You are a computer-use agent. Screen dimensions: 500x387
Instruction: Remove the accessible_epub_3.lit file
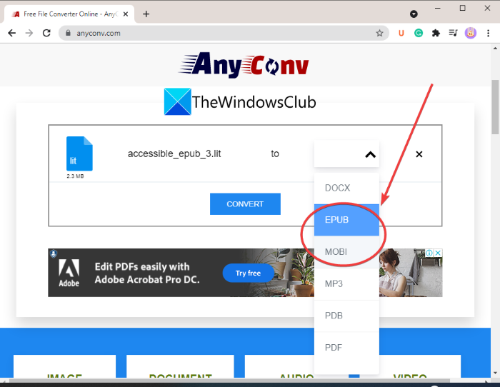click(x=419, y=154)
